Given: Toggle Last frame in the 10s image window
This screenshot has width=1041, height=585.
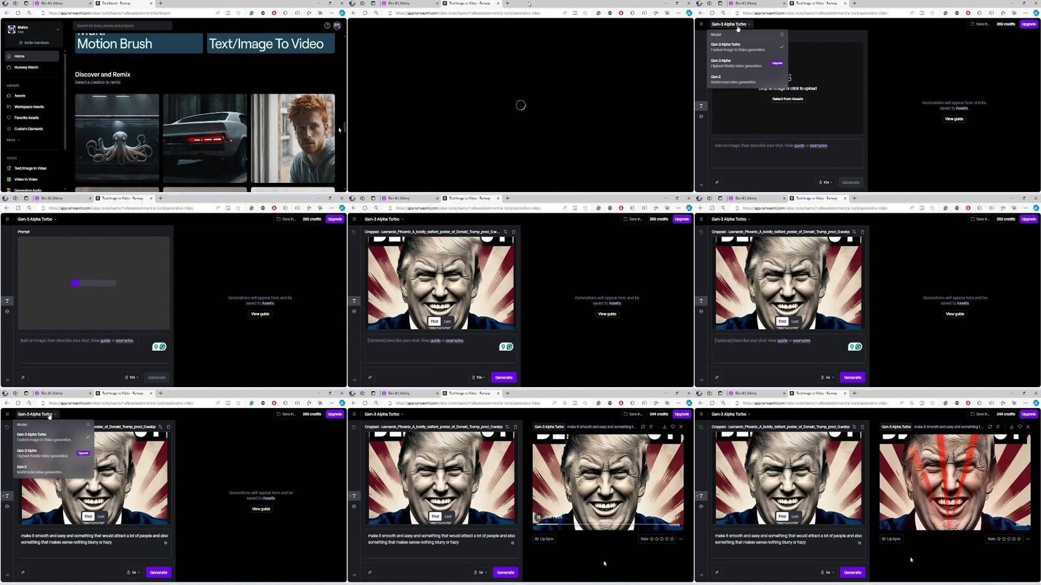Looking at the screenshot, I should [x=447, y=321].
